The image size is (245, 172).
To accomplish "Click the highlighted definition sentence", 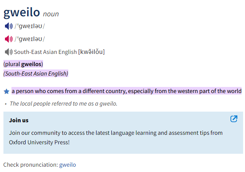I will point(126,91).
